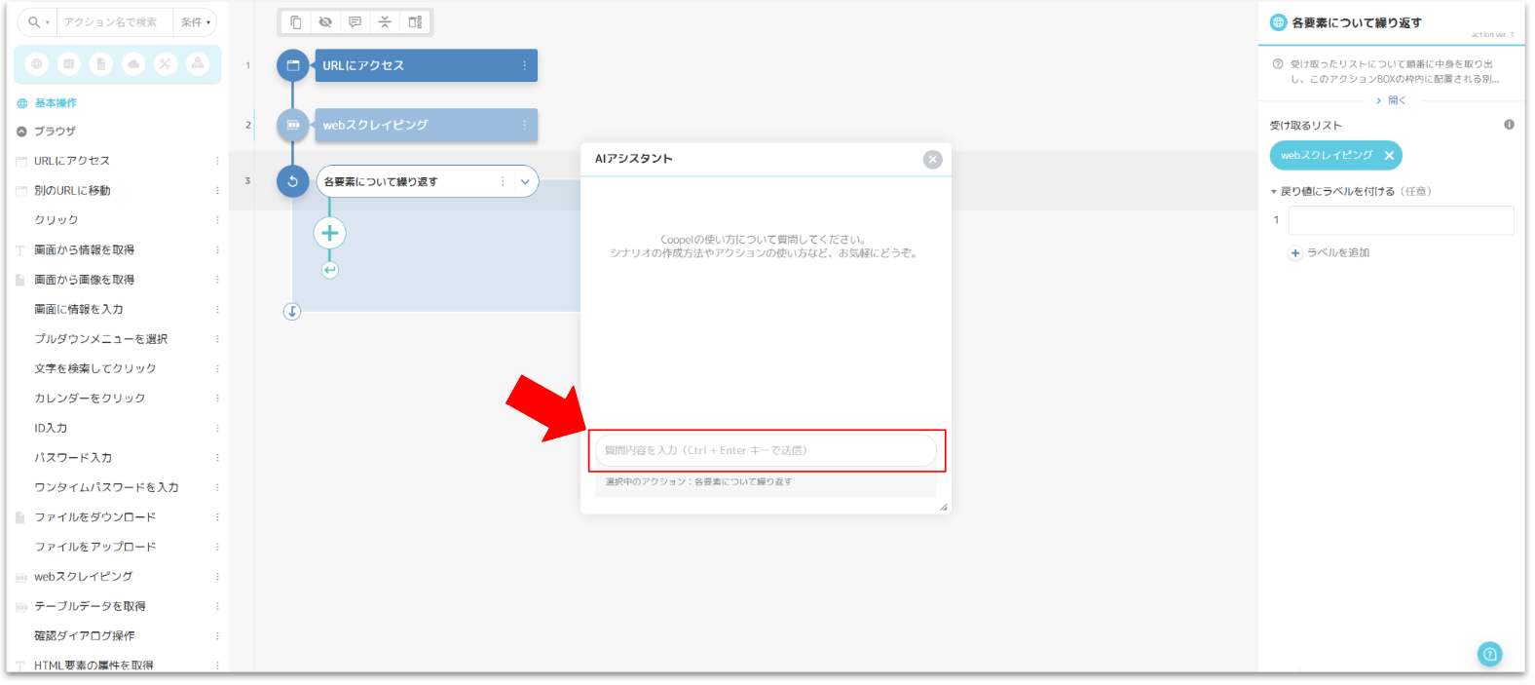Select ID入力 in the action list
Image resolution: width=1535 pixels, height=685 pixels.
(51, 429)
